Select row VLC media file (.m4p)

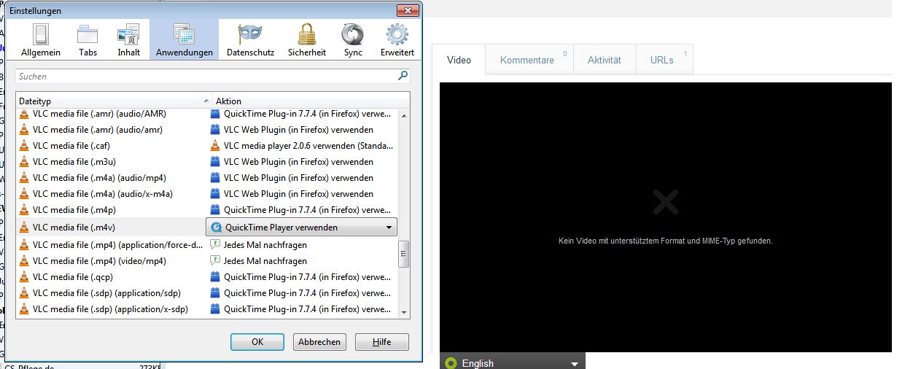(x=208, y=210)
